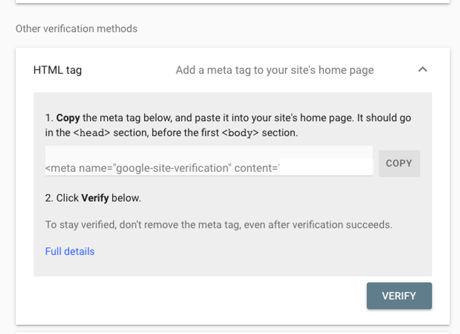
Task: Click the COPY button
Action: (x=399, y=163)
